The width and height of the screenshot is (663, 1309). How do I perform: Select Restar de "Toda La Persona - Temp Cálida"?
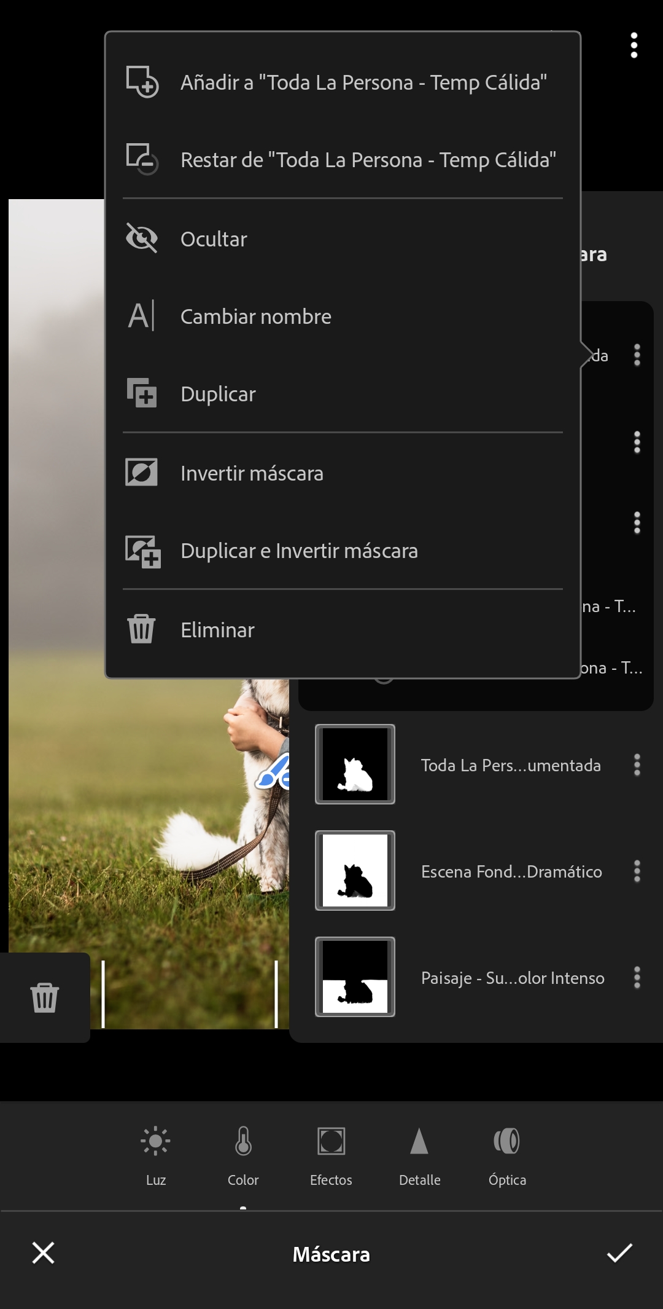click(343, 160)
